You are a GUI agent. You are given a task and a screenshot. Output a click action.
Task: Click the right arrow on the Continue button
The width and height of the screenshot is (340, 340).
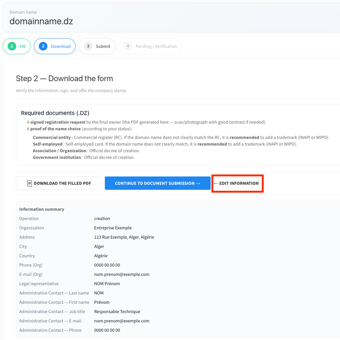pyautogui.click(x=198, y=183)
